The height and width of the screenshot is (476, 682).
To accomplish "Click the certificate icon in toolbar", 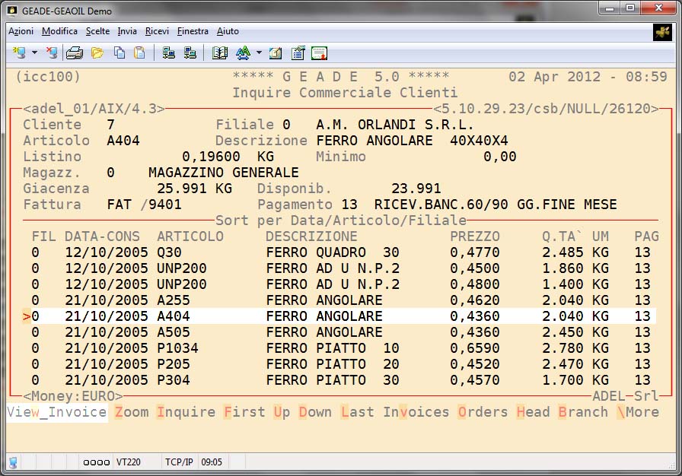I will 319,53.
